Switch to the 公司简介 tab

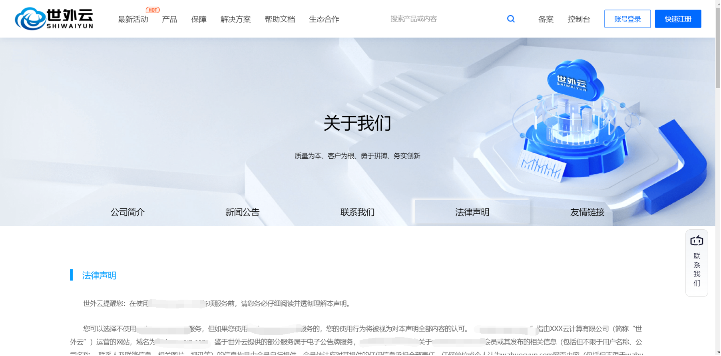point(127,212)
